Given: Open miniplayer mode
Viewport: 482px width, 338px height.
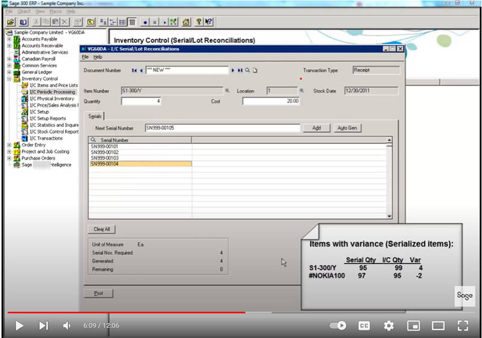Looking at the screenshot, I should (x=413, y=325).
